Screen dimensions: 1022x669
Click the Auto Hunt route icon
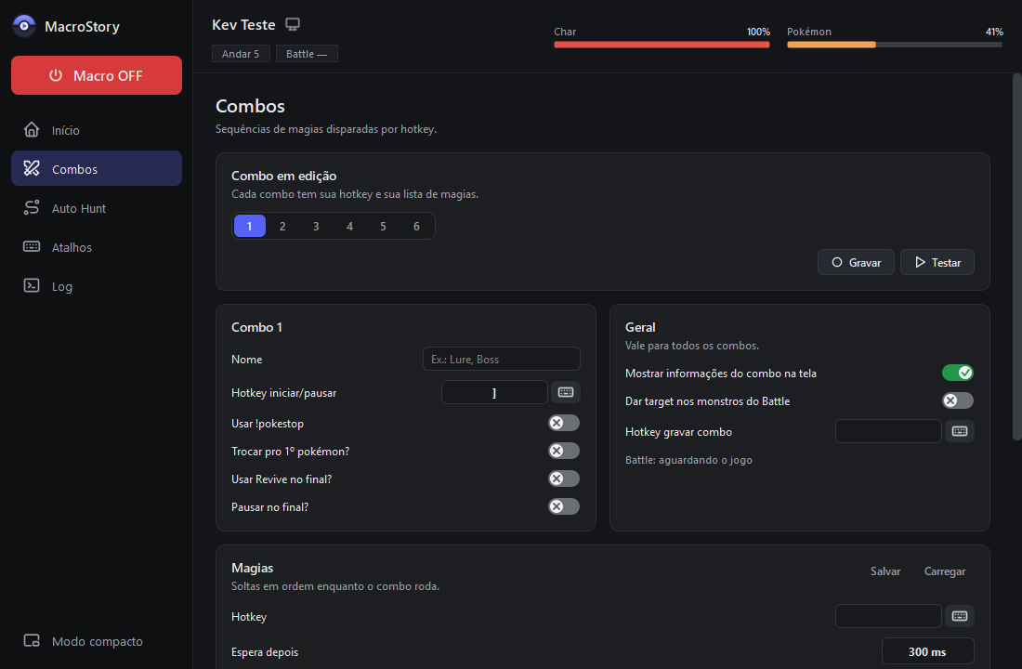(x=32, y=208)
